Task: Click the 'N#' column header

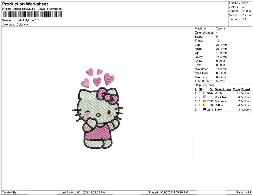Action: tap(201, 89)
